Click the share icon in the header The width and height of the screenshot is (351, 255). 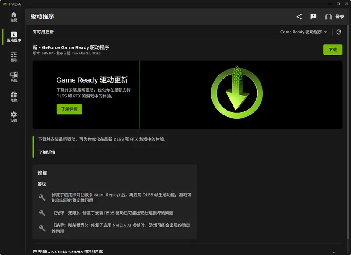coord(299,16)
